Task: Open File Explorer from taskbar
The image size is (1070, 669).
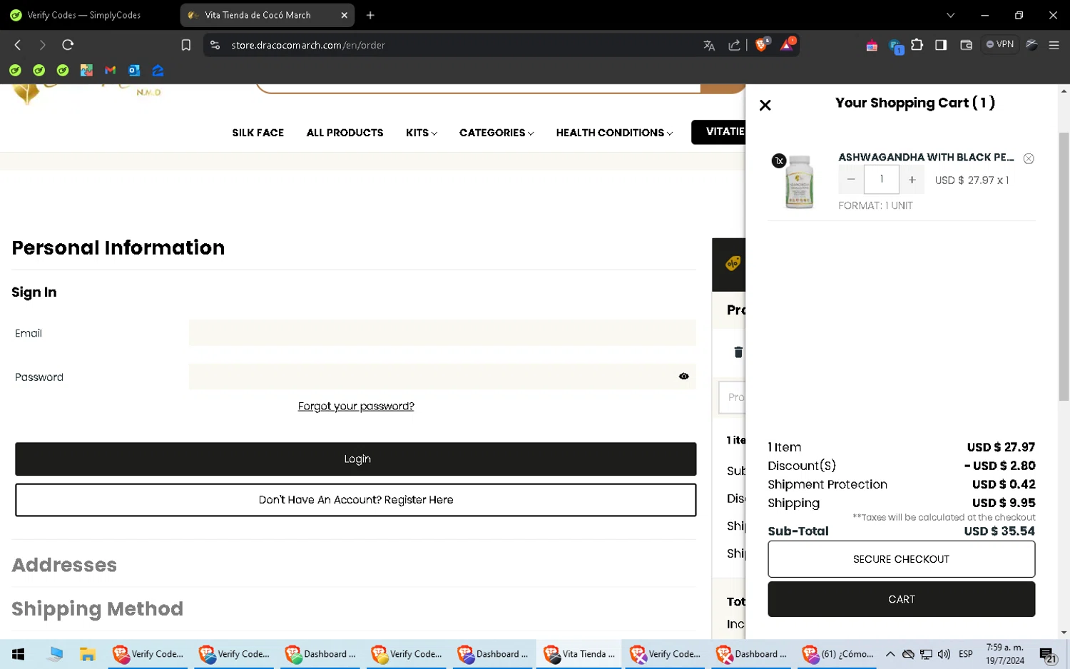Action: tap(87, 654)
